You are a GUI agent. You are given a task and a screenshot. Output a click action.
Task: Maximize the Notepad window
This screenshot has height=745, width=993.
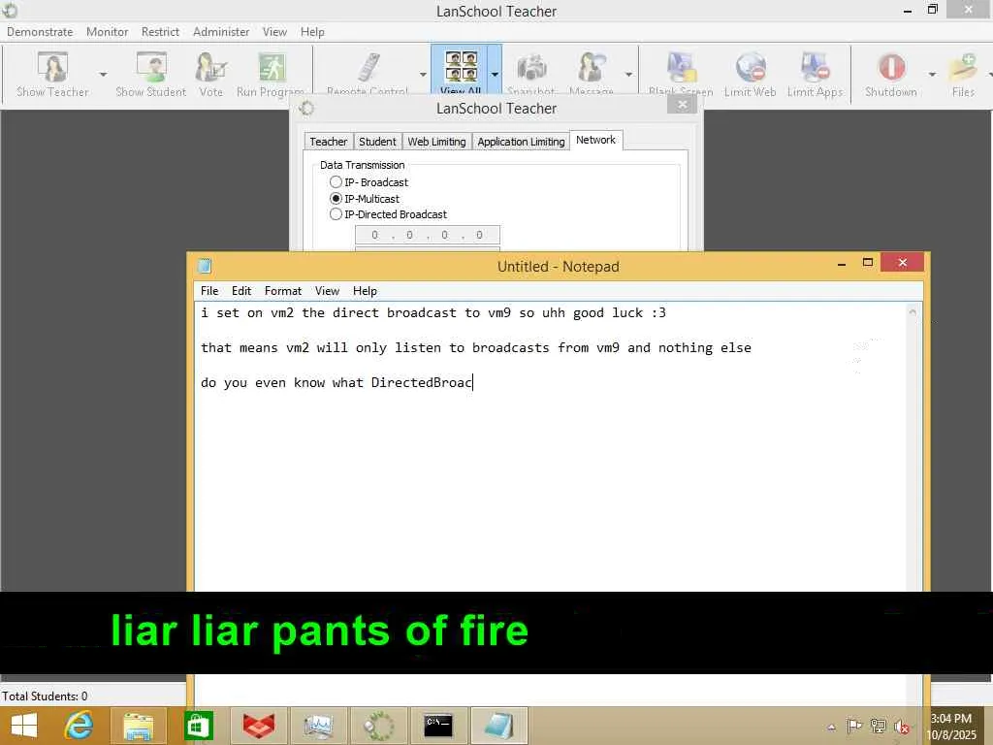coord(868,263)
